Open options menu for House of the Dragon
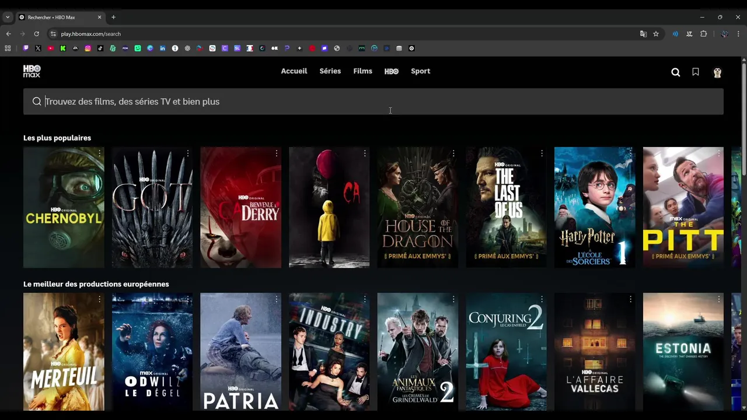 click(x=453, y=153)
